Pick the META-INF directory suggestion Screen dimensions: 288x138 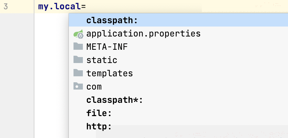click(178, 47)
